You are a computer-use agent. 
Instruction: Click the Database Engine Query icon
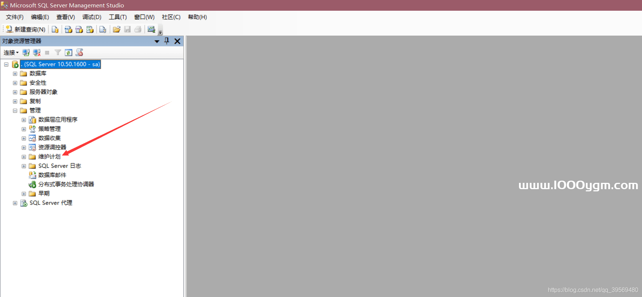(55, 29)
